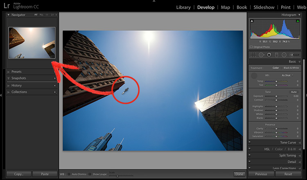Screen dimensions: 307x180
Task: Expand the Collections panel
Action: pos(9,92)
